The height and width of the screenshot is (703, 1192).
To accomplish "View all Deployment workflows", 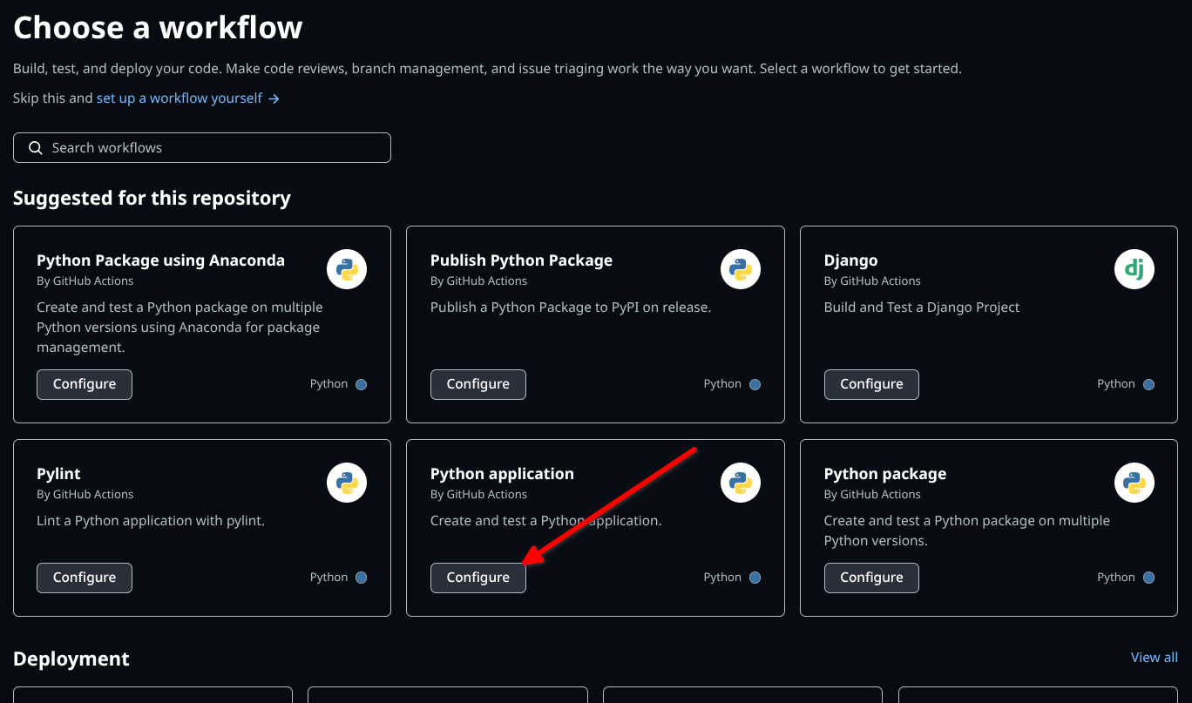I will tap(1154, 658).
